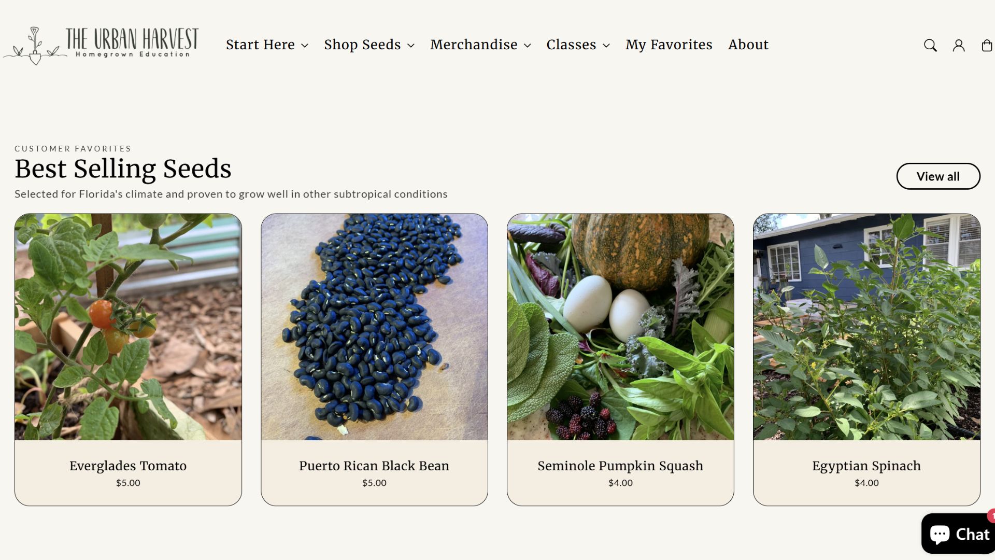The image size is (995, 560).
Task: Open the Seminole Pumpkin Squash link
Action: 620,466
